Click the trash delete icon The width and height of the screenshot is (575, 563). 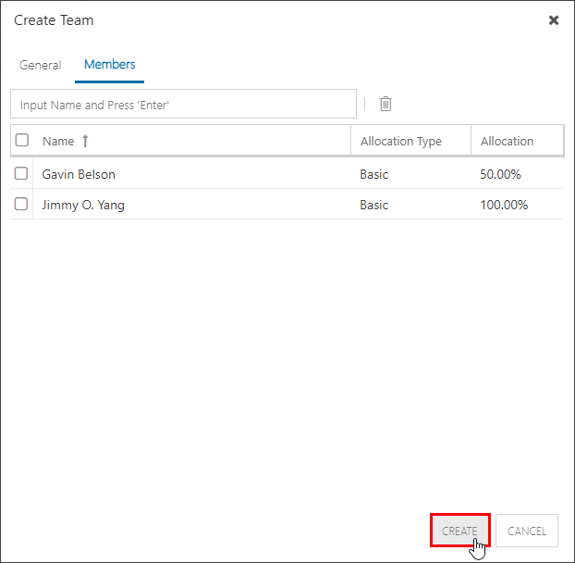click(385, 104)
